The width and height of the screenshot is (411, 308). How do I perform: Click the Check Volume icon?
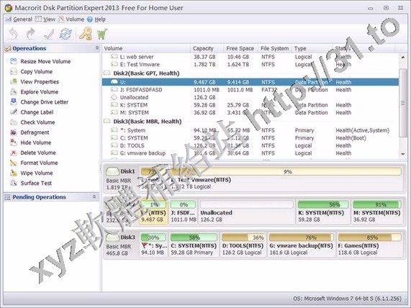(x=14, y=122)
